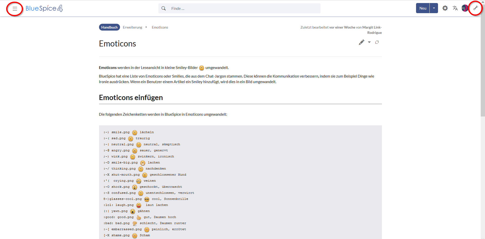Toggle fullscreen reading mode icon

pos(377,42)
